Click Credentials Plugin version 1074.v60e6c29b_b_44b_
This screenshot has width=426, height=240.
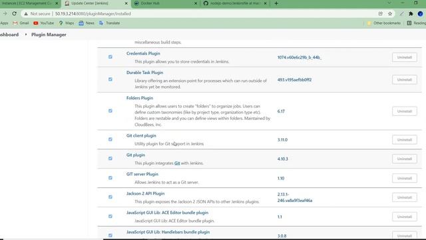(x=300, y=57)
